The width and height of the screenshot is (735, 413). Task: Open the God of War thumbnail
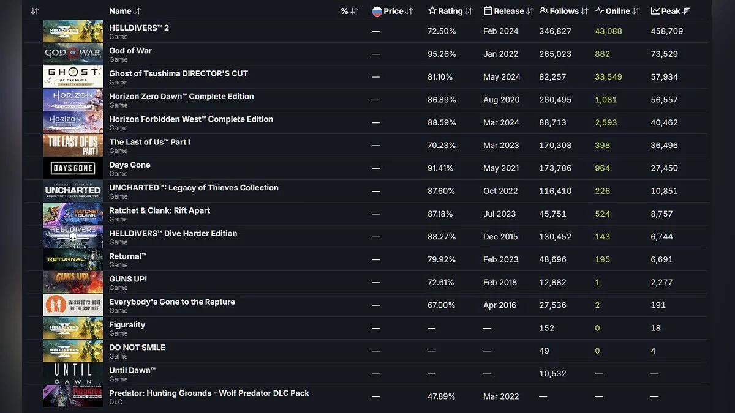click(x=73, y=54)
